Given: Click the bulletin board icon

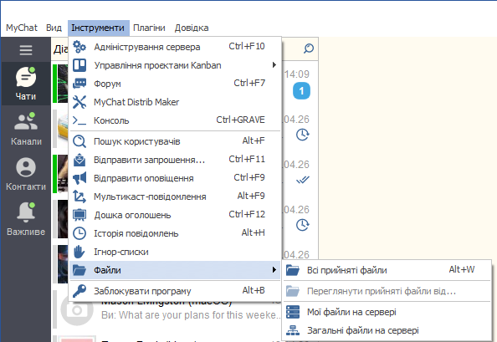Looking at the screenshot, I should [79, 215].
